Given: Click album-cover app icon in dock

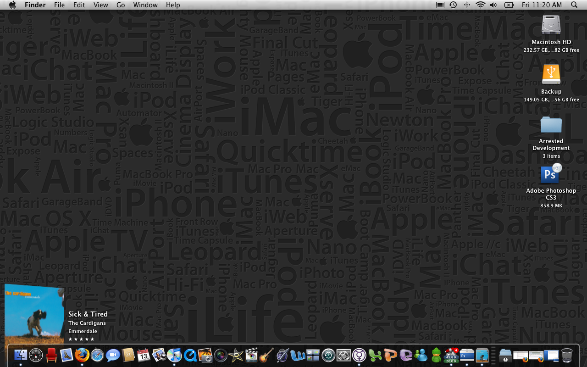Looking at the screenshot, I should pyautogui.click(x=482, y=355).
